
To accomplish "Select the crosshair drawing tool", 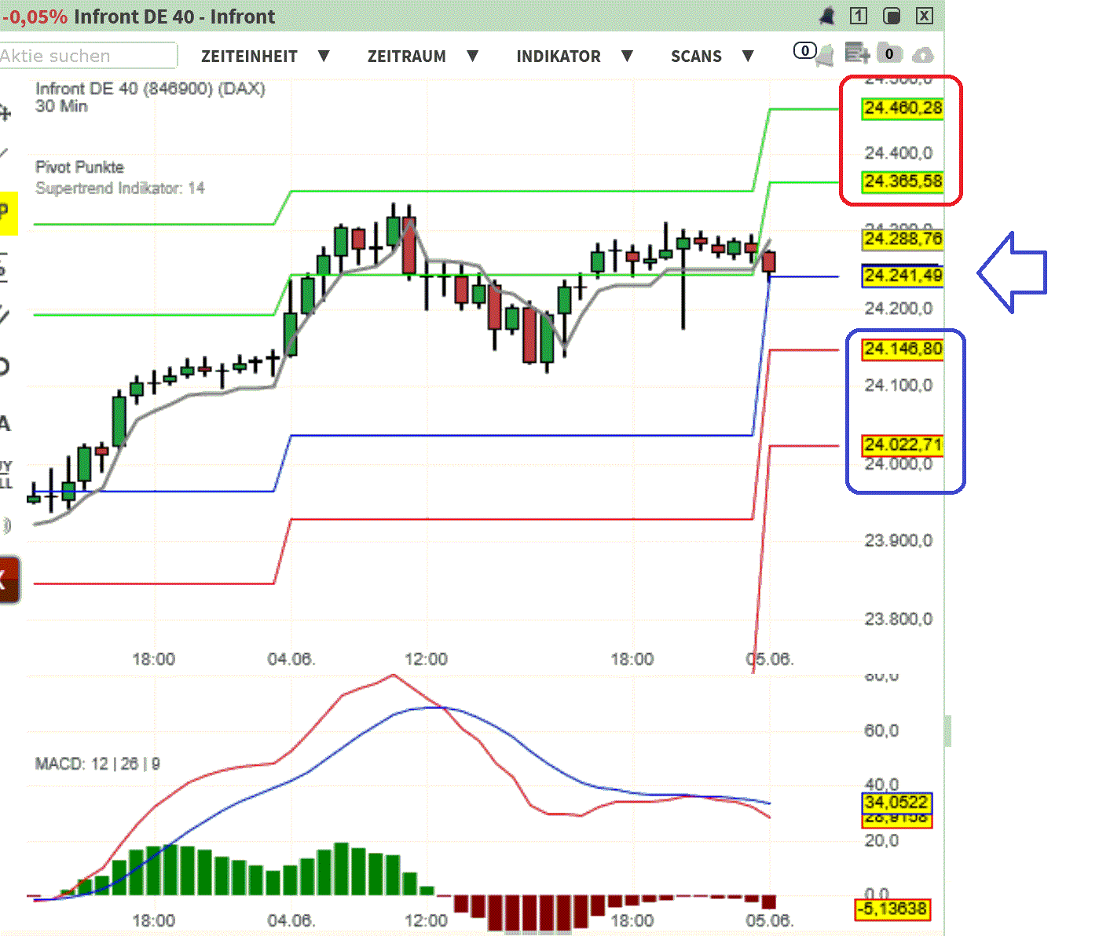I will click(x=6, y=112).
